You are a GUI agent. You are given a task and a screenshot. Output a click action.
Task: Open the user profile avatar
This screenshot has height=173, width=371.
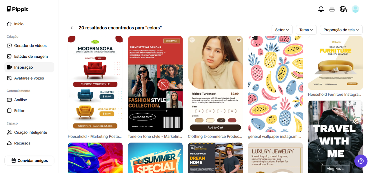pyautogui.click(x=355, y=9)
